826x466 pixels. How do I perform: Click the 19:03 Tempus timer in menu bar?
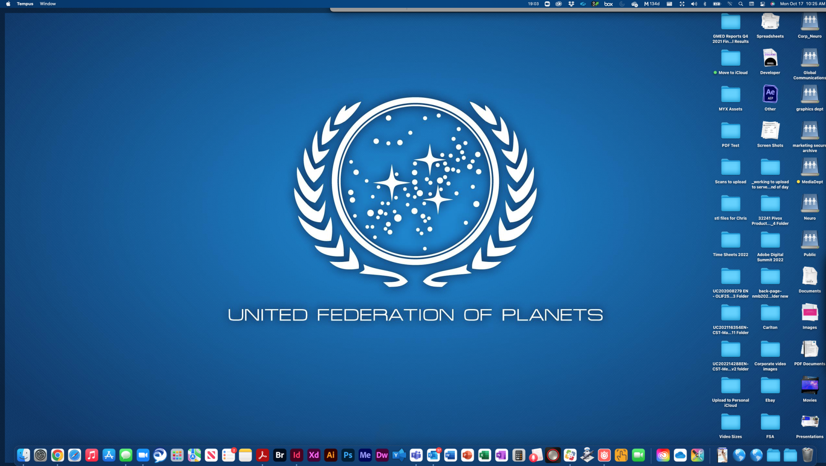click(x=533, y=4)
